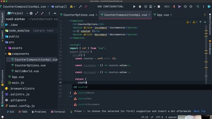Click 2 spaces indent setting
Screen dimensions: 212x119
(x=171, y=117)
